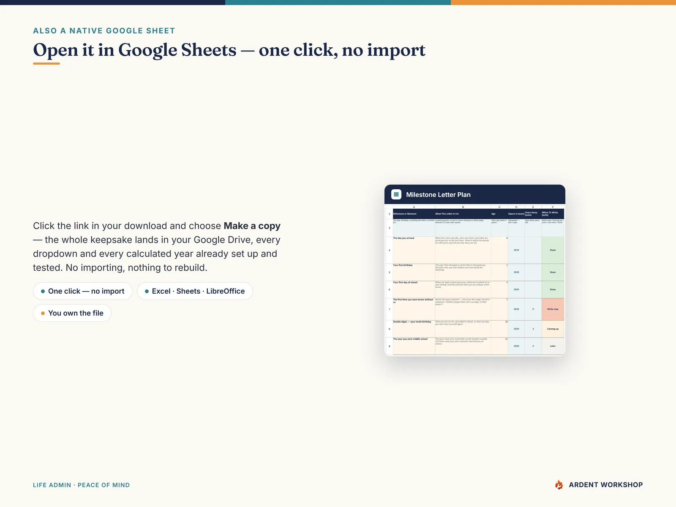Image resolution: width=676 pixels, height=507 pixels.
Task: Select the 'You own the file' pill
Action: [72, 313]
